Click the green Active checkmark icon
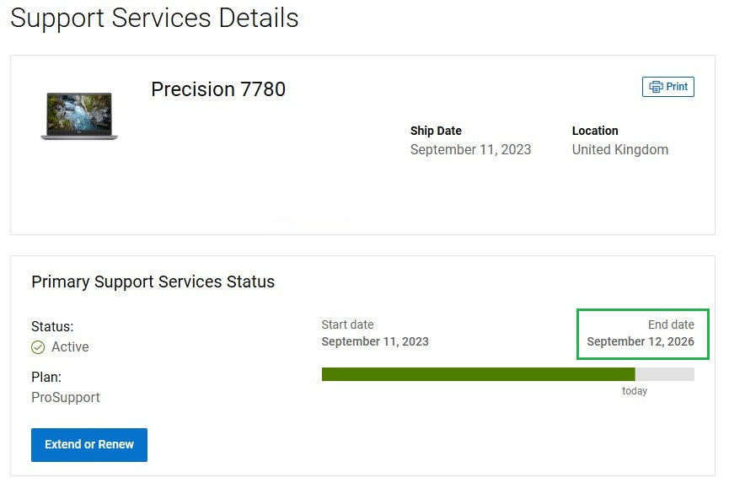This screenshot has height=483, width=729. point(38,347)
